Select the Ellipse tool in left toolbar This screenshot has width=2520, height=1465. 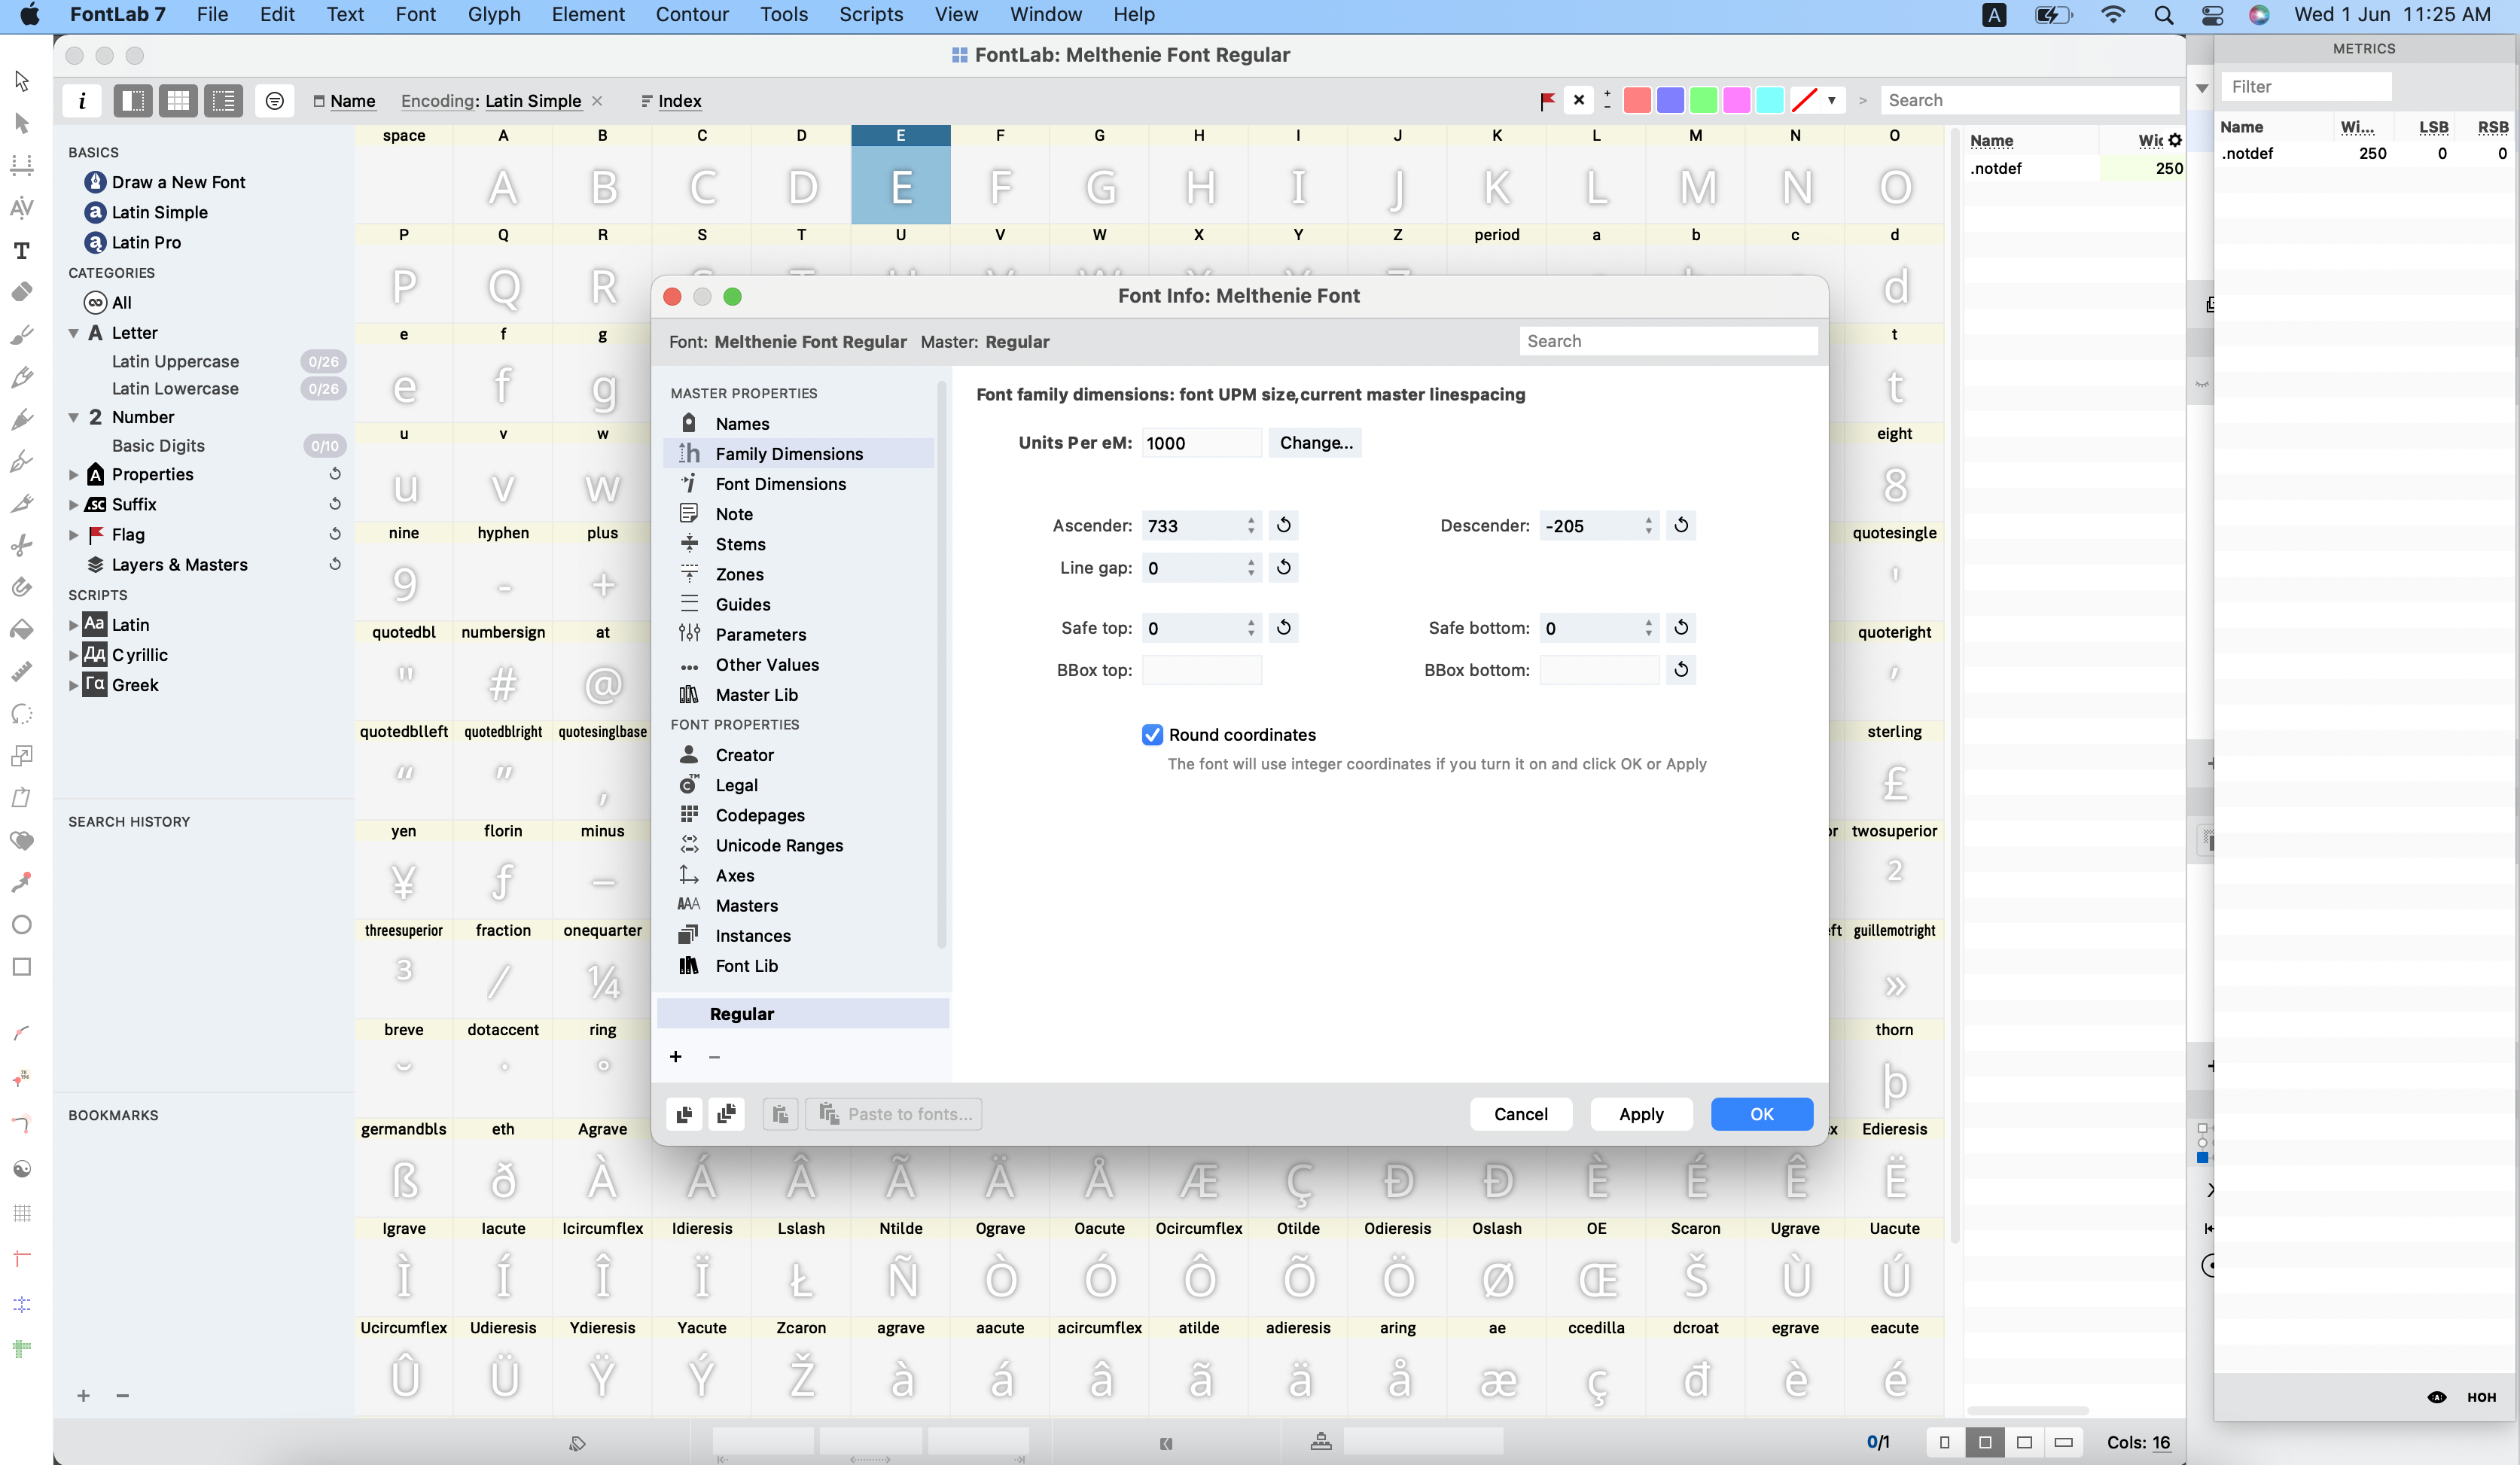[x=21, y=924]
